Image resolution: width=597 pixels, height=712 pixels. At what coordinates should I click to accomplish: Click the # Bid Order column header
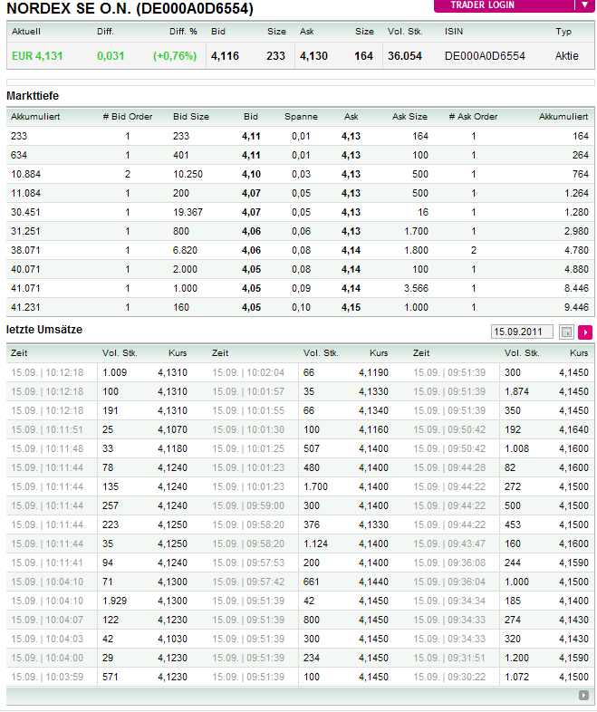(128, 117)
